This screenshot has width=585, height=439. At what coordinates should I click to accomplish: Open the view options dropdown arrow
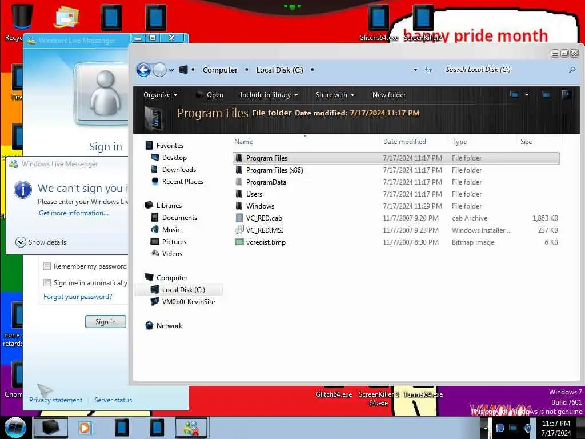[527, 95]
